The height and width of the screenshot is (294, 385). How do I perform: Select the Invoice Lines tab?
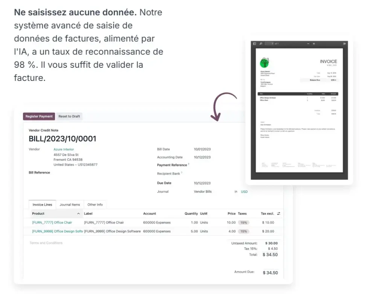point(42,204)
